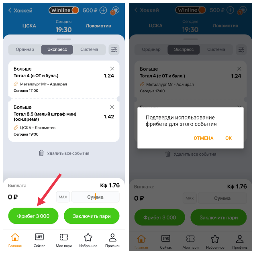Select the Ординар tab

click(25, 49)
